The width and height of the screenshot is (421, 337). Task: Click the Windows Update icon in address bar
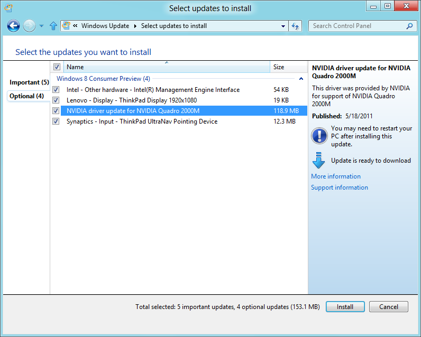click(x=66, y=26)
